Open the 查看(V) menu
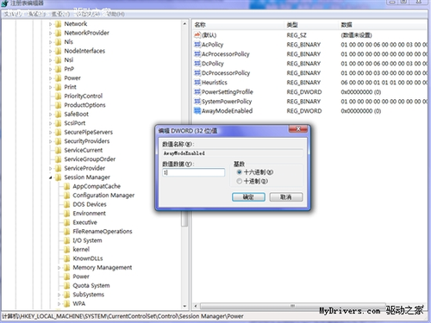The width and height of the screenshot is (431, 323). coord(60,14)
